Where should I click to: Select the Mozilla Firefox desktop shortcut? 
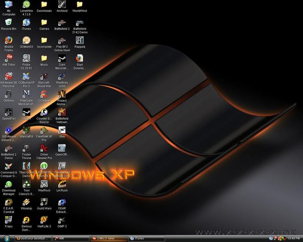[9, 40]
